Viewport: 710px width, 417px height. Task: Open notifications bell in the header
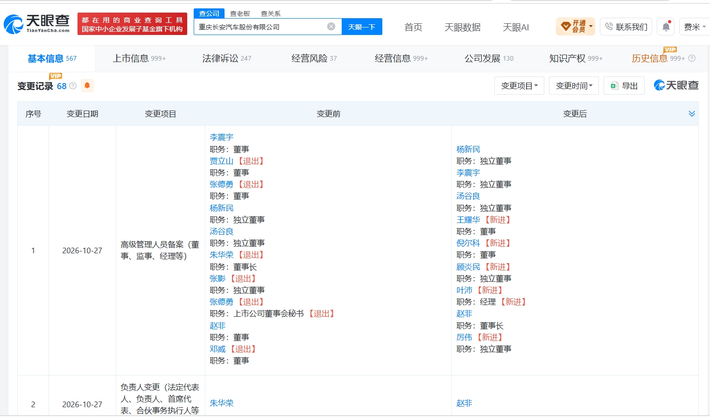pos(666,27)
